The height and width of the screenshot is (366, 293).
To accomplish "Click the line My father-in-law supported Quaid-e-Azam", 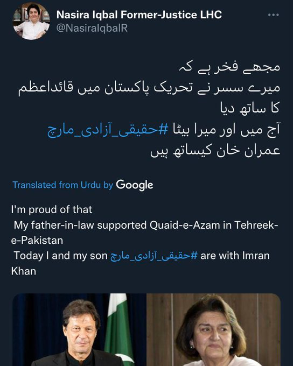I will pyautogui.click(x=146, y=225).
